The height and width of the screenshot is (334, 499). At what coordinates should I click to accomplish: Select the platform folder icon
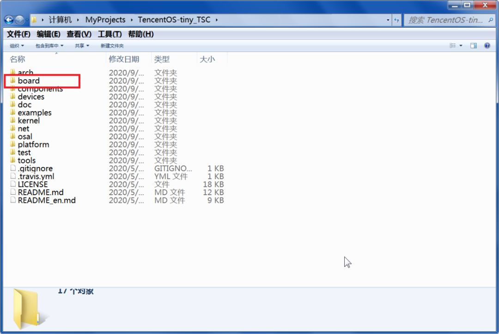pos(13,144)
